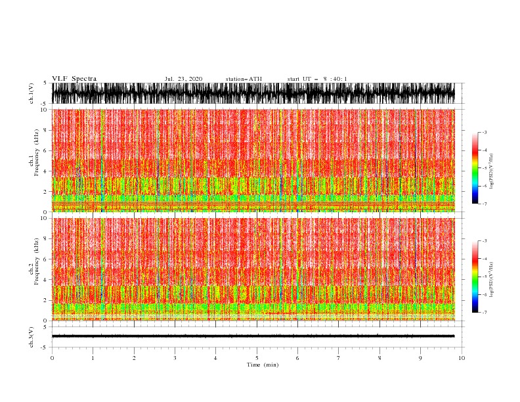Click tick label '0' on the time axis
520x402 pixels.
pos(52,358)
